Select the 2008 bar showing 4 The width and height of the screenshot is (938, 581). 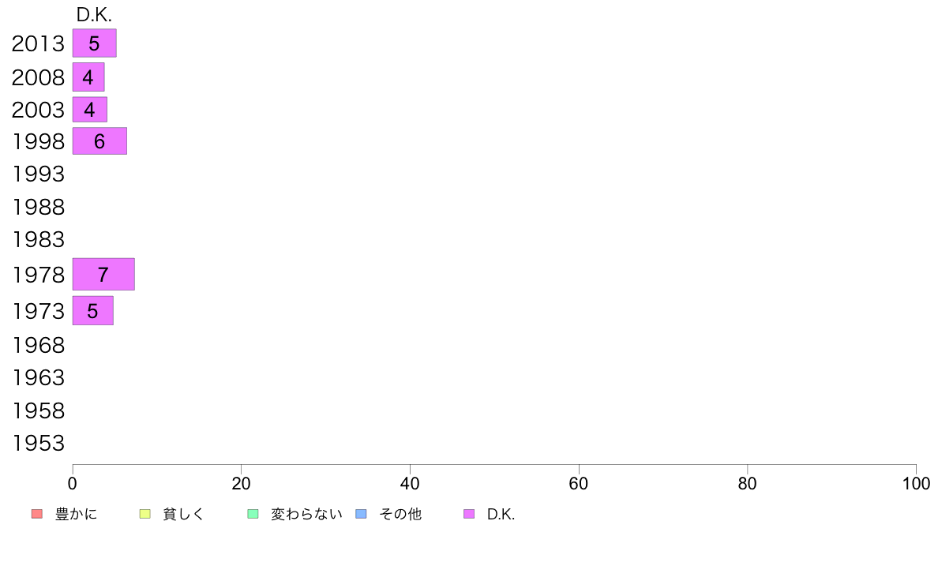click(88, 77)
